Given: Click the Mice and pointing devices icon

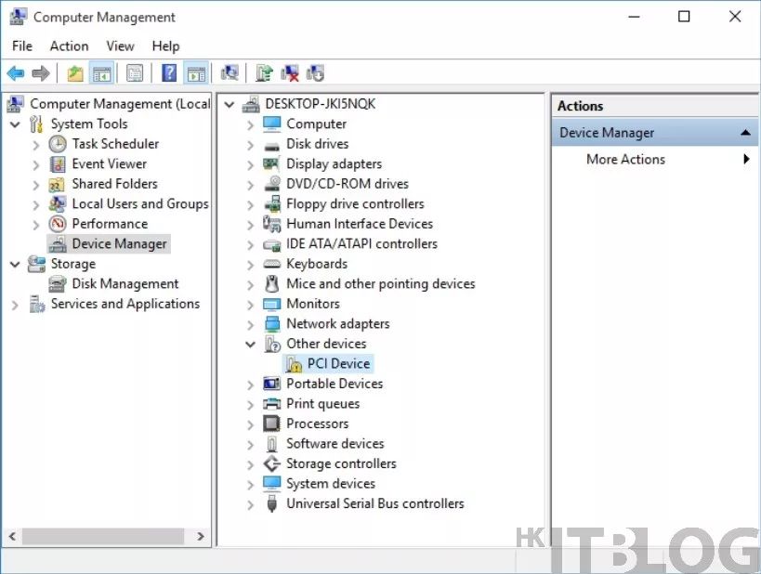Looking at the screenshot, I should pyautogui.click(x=271, y=284).
